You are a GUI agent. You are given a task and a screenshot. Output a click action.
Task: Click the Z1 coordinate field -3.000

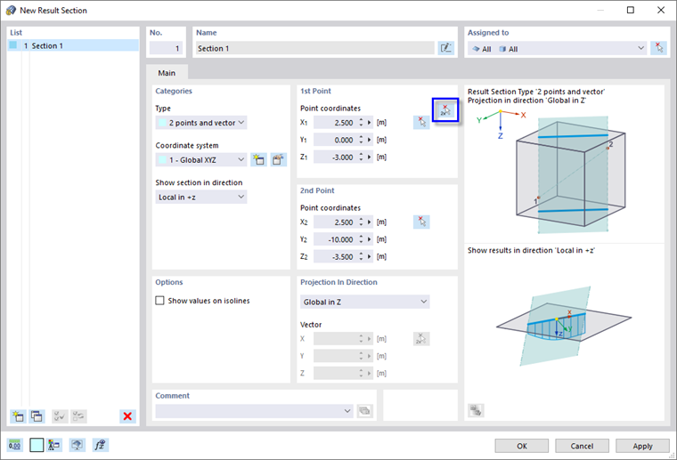click(x=336, y=157)
